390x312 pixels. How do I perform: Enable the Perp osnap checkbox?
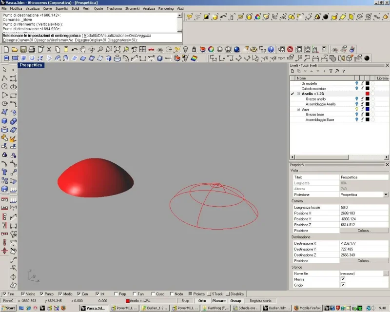[x=116, y=294]
